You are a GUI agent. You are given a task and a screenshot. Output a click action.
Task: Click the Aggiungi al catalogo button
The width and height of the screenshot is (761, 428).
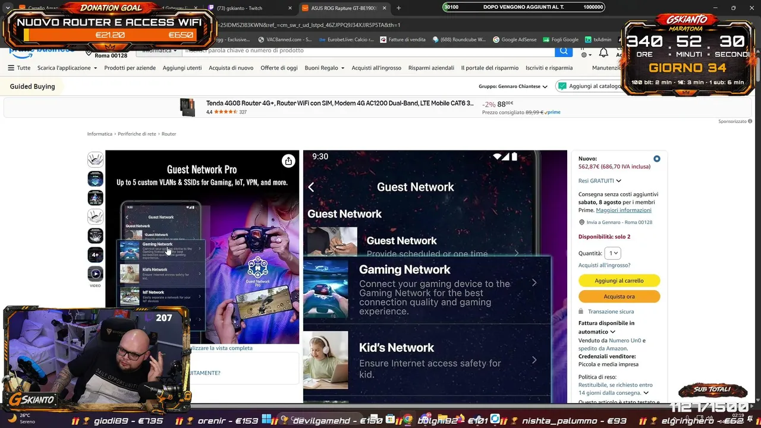(x=589, y=86)
